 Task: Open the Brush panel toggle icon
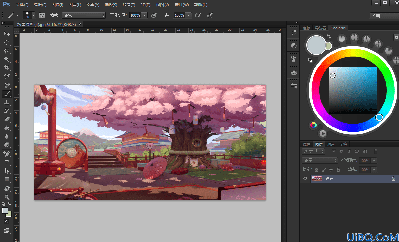click(x=42, y=15)
